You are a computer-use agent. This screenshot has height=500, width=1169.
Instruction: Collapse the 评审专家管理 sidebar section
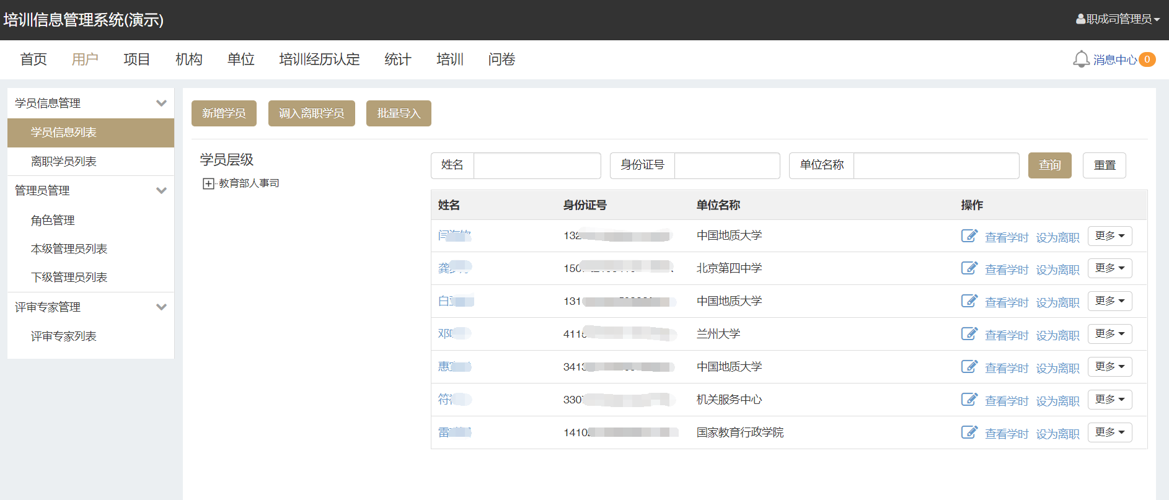click(x=162, y=307)
